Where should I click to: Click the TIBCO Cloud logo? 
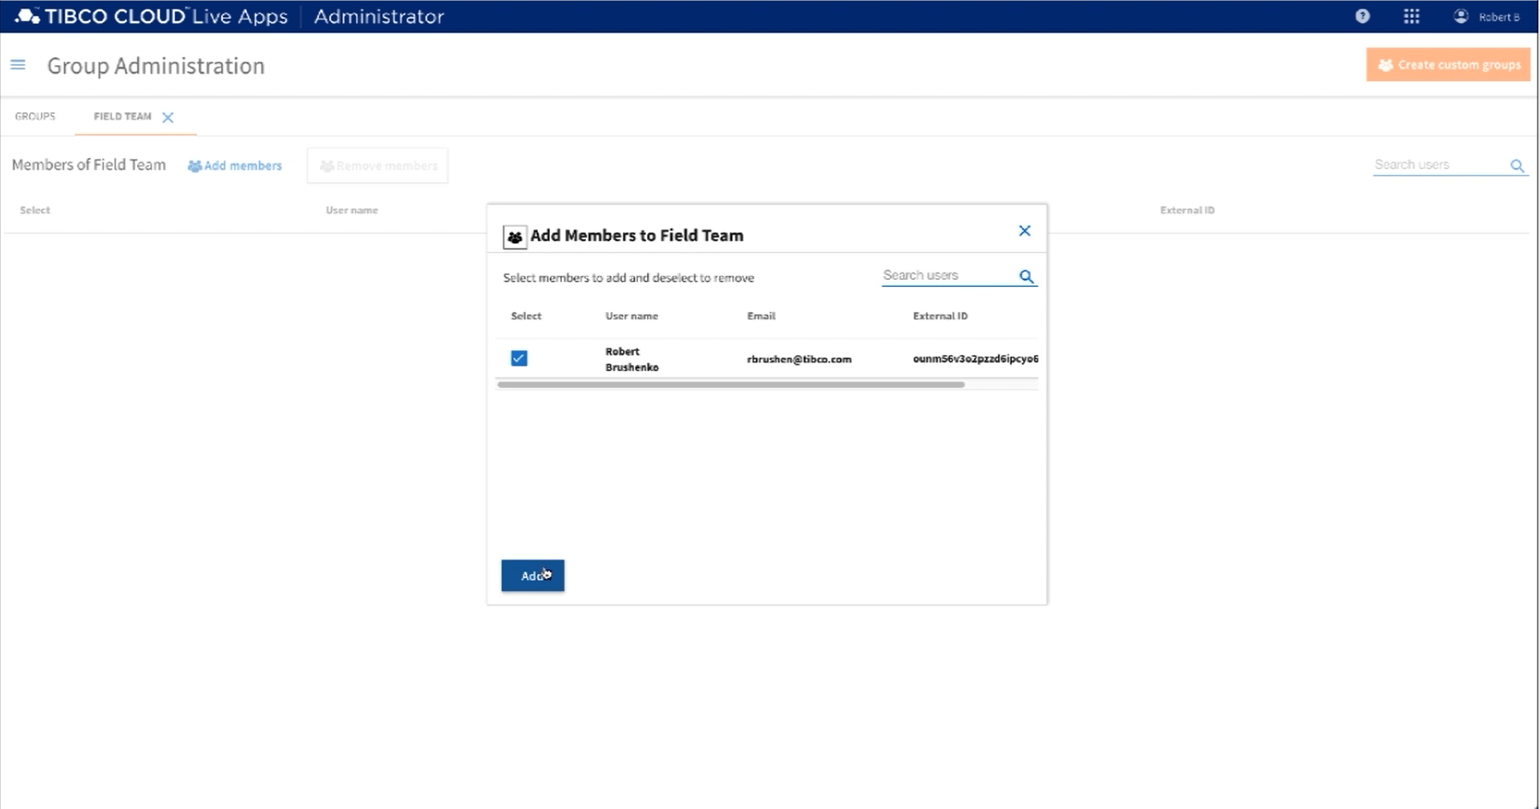(x=152, y=16)
